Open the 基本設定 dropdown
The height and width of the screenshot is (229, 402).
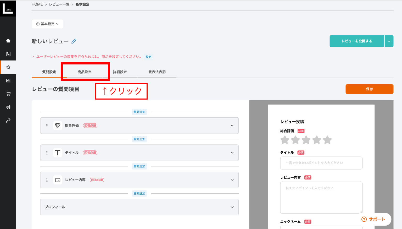coord(47,24)
